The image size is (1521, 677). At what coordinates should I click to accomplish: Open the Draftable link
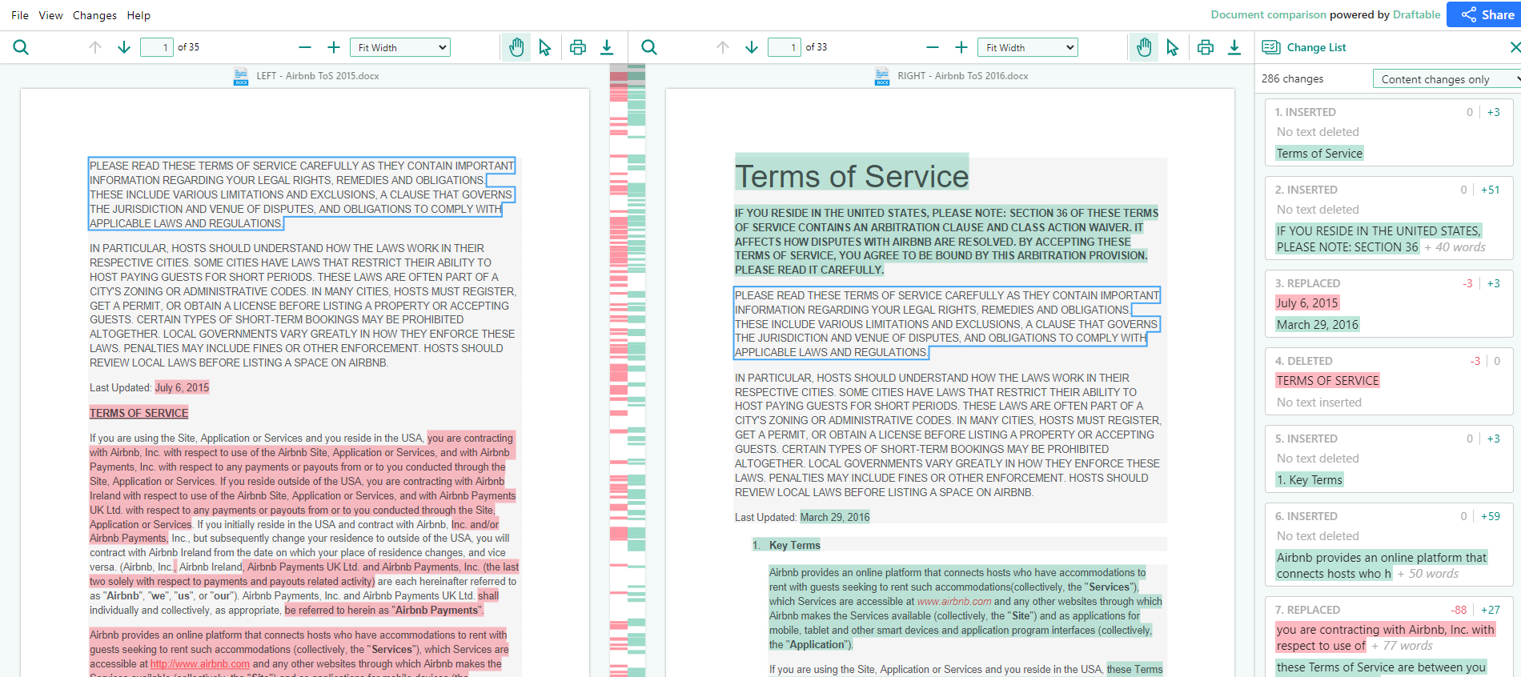tap(1416, 14)
